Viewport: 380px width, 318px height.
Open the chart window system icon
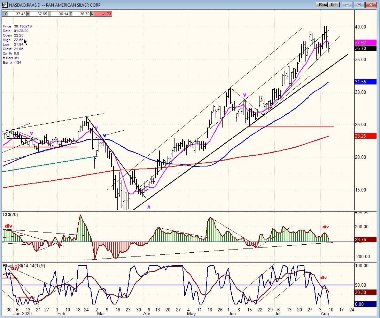5,5
